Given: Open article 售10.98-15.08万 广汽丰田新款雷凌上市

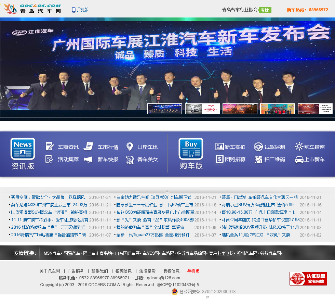Looking at the screenshot, I should click(258, 212).
